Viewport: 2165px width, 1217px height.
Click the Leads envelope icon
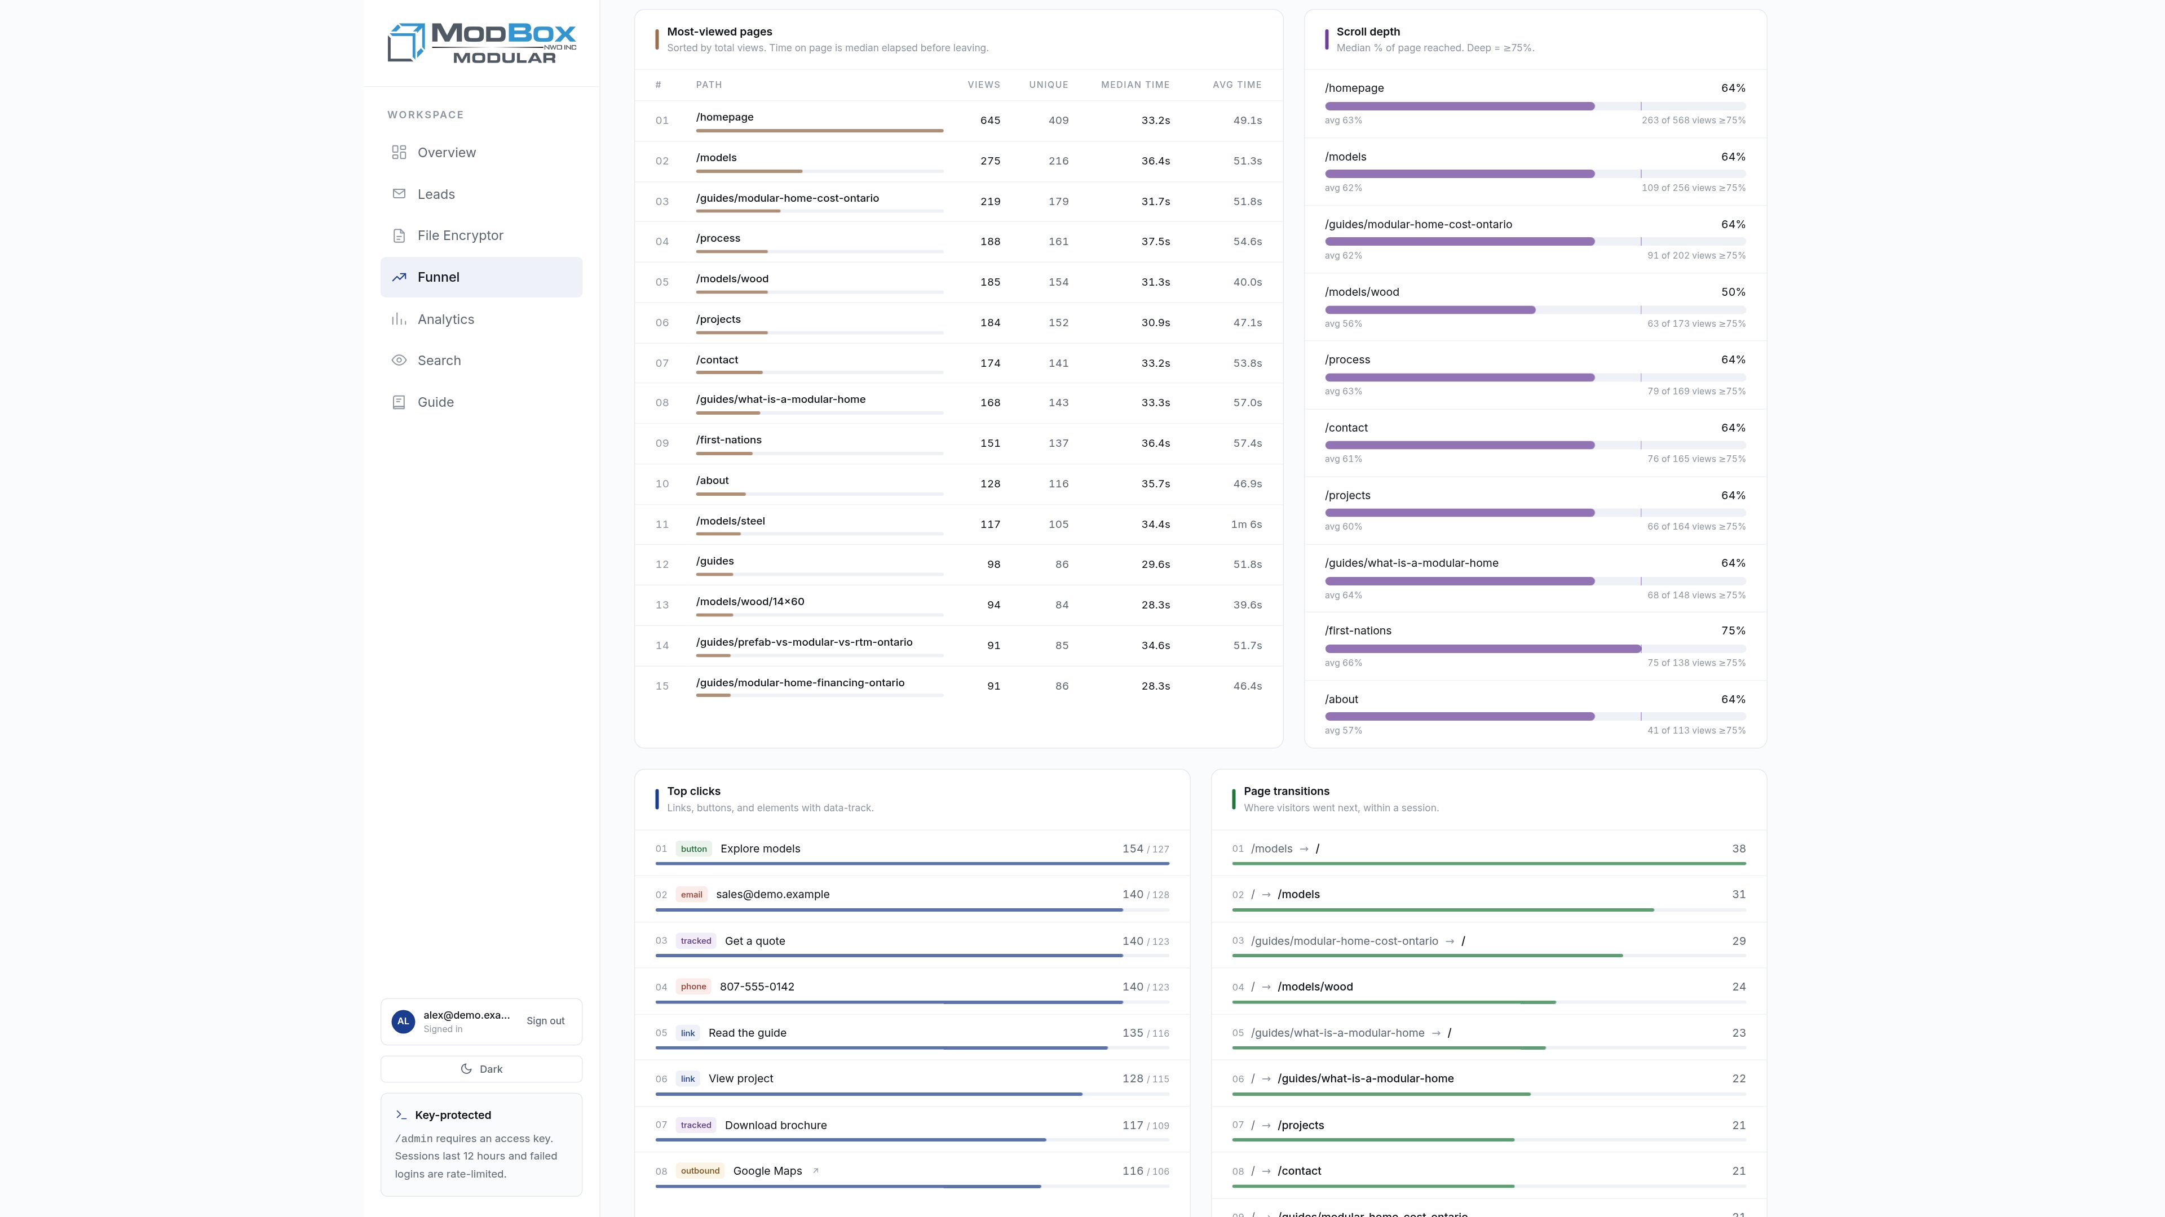(x=399, y=194)
